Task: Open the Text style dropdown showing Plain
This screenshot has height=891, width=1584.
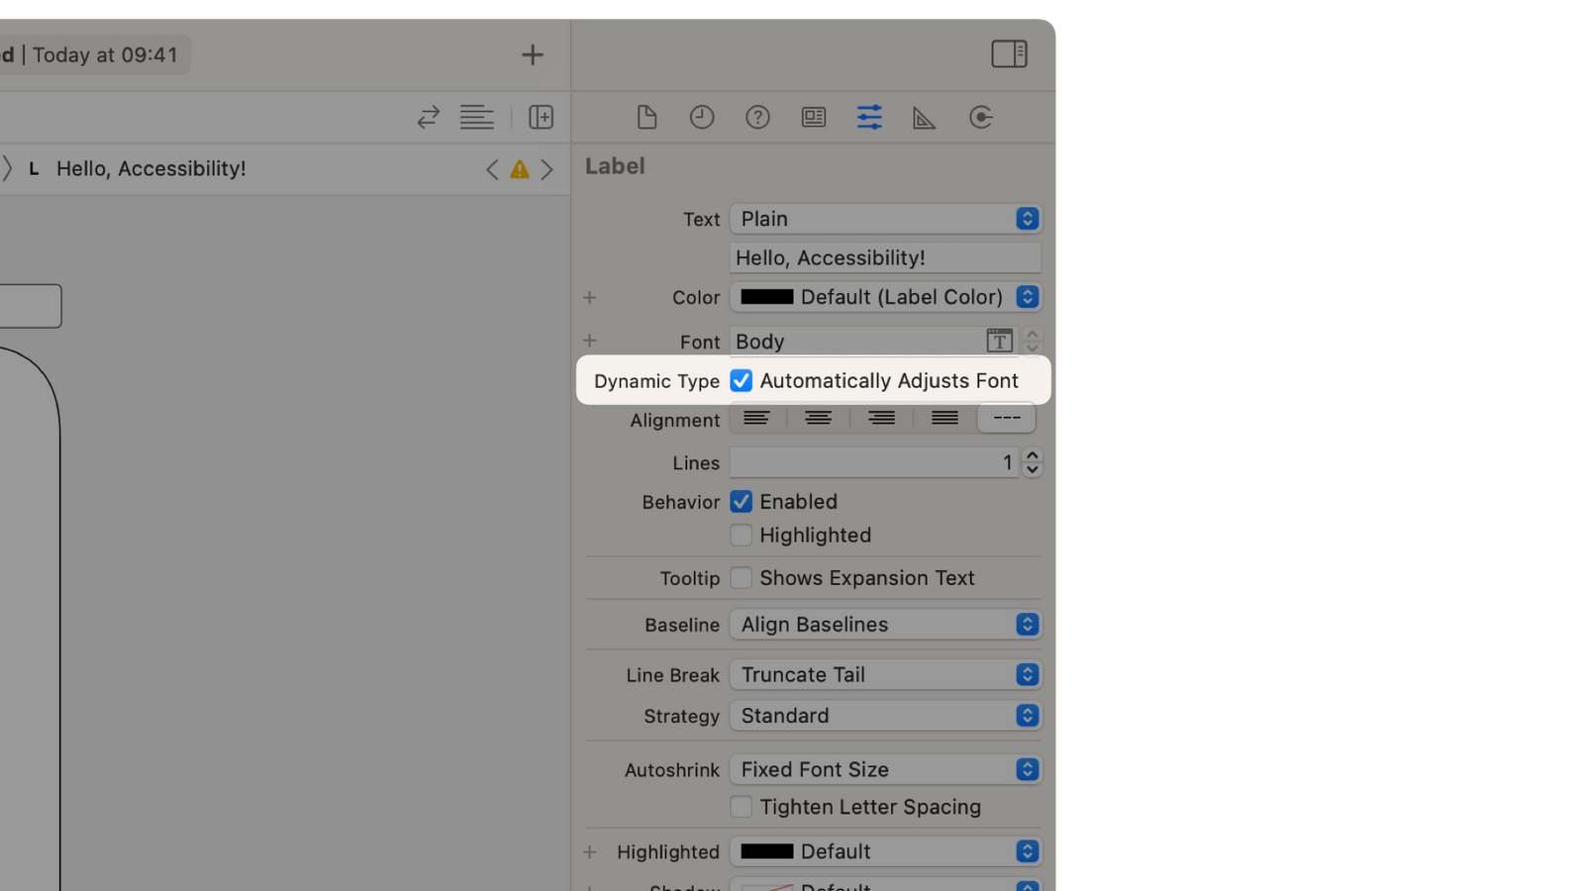Action: (885, 219)
